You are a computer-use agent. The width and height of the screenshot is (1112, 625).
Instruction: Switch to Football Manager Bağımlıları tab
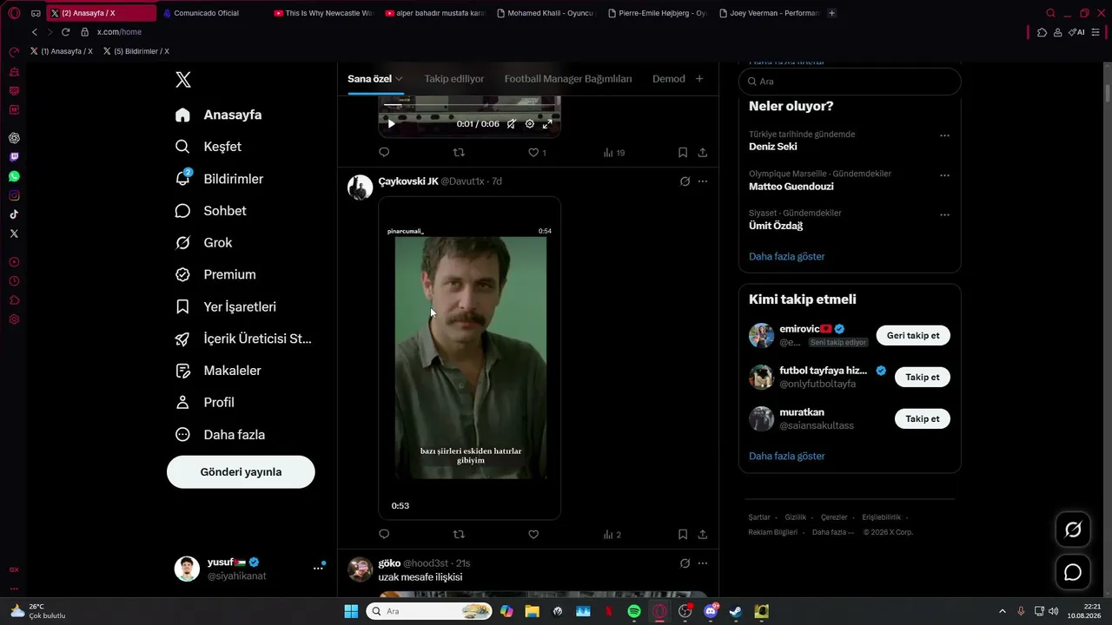tap(568, 79)
